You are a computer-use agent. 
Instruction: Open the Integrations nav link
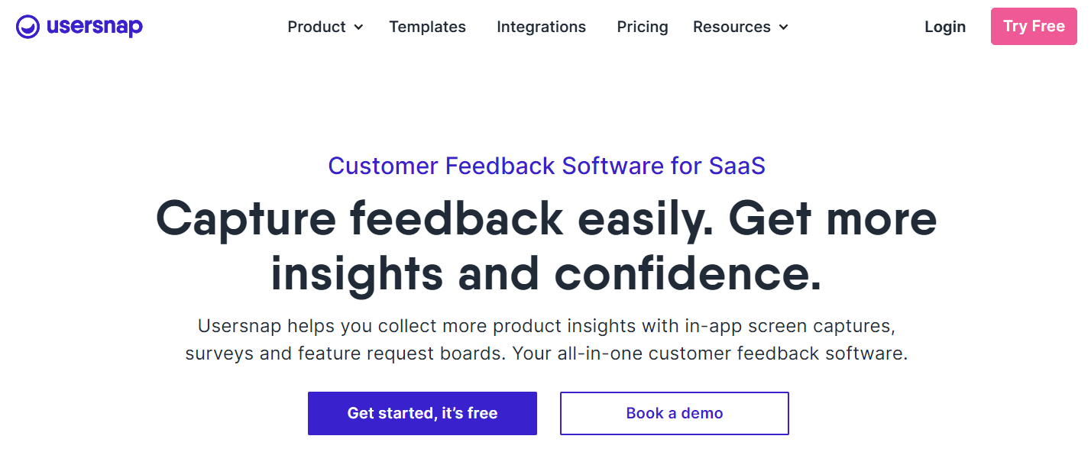tap(541, 27)
